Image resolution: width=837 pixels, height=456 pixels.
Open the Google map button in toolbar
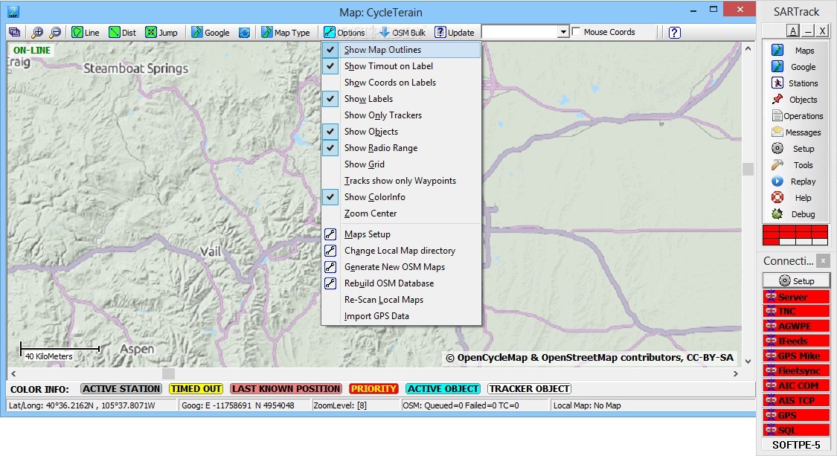click(x=211, y=33)
